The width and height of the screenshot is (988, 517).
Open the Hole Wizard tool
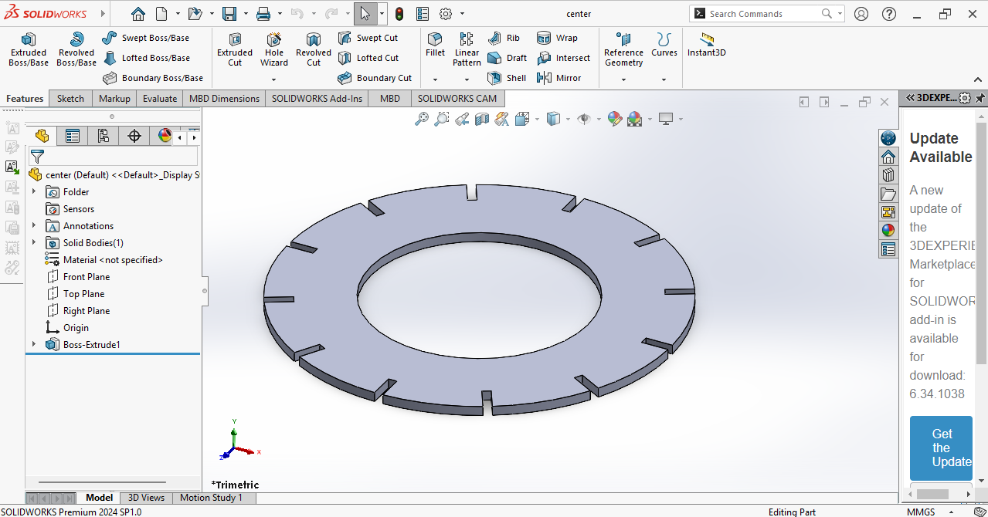274,48
